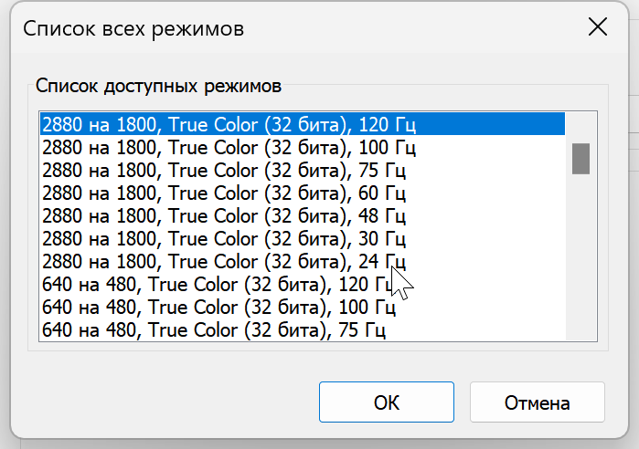This screenshot has height=449, width=639.
Task: Confirm selection with the OK button
Action: 386,402
